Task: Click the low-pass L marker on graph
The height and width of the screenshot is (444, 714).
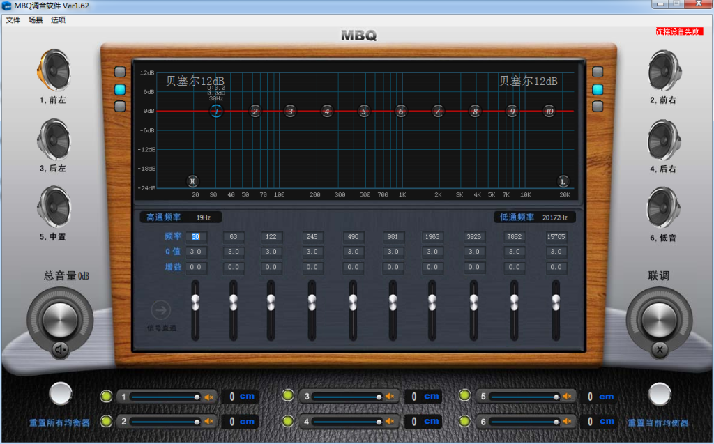Action: [563, 181]
